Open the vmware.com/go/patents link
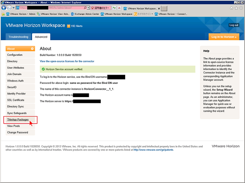 point(153,150)
